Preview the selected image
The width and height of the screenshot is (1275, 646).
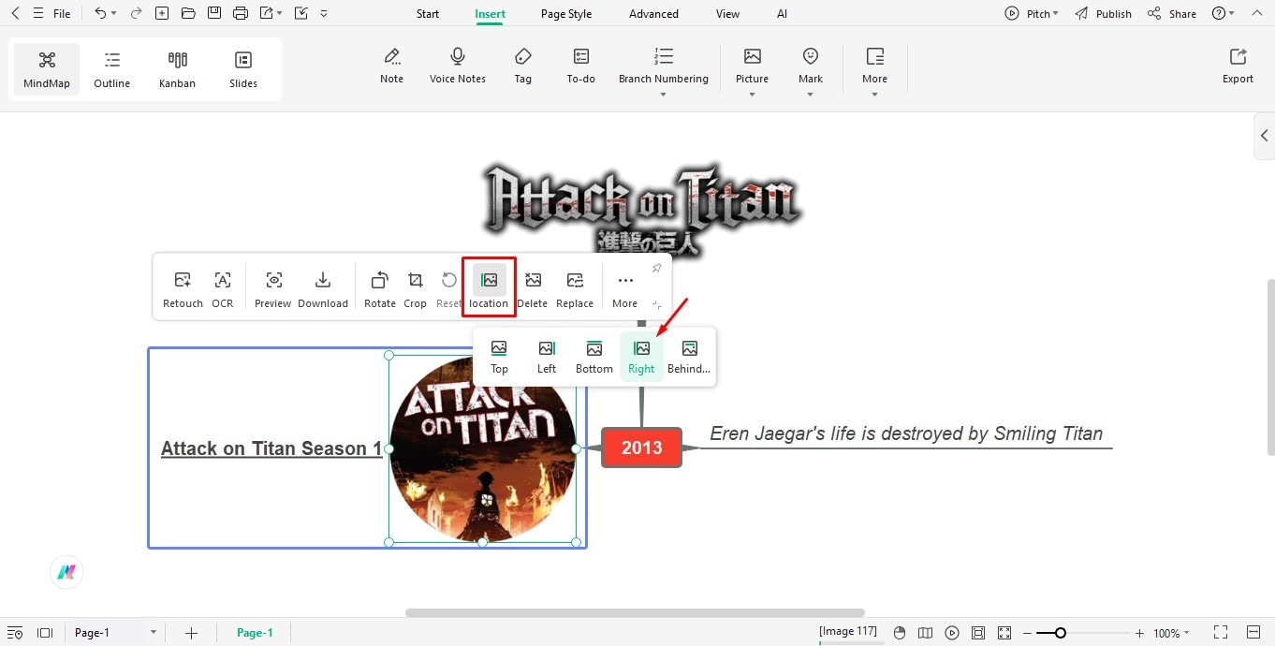click(273, 289)
